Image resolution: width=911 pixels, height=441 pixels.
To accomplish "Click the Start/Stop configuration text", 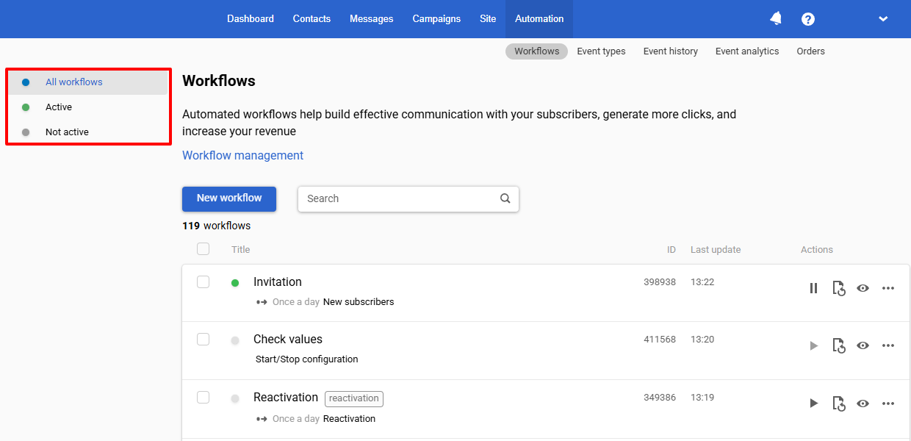I will [x=307, y=359].
